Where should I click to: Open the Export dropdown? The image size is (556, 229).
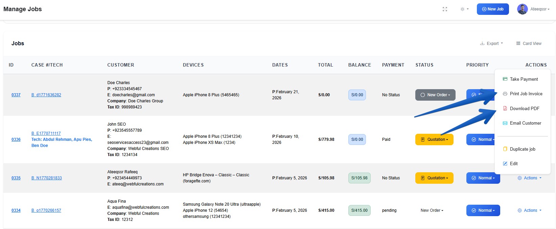tap(491, 43)
